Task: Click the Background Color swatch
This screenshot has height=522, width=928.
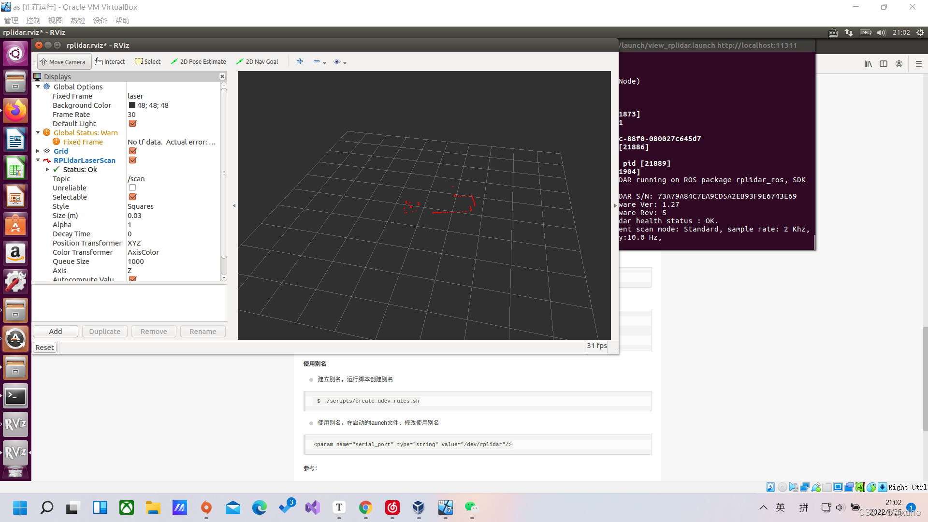Action: coord(132,105)
